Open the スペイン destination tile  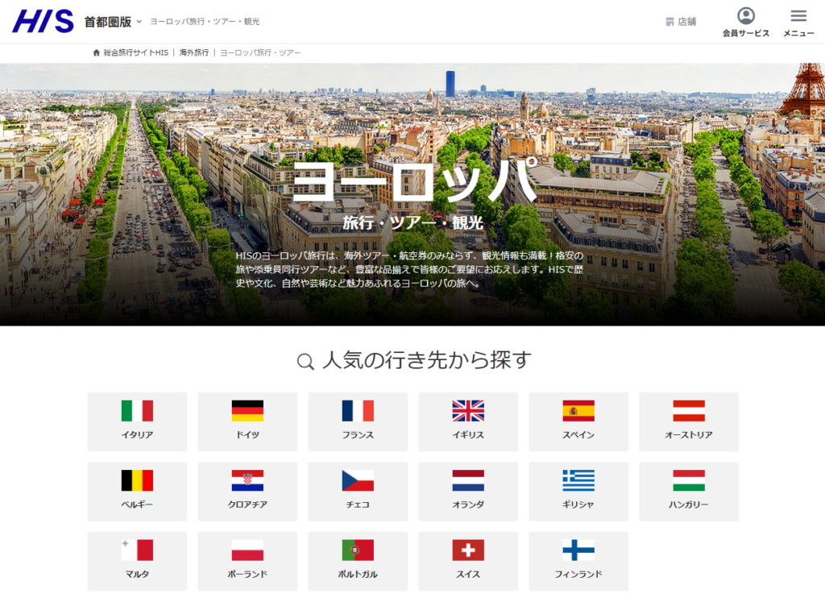[578, 421]
